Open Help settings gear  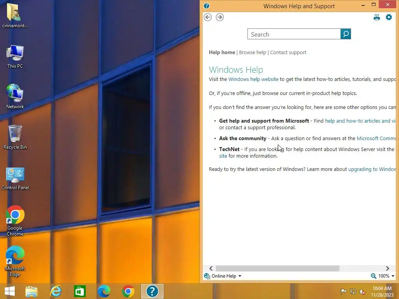pyautogui.click(x=389, y=17)
